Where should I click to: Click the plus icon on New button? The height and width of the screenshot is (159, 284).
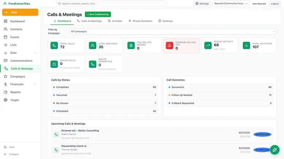(6, 12)
